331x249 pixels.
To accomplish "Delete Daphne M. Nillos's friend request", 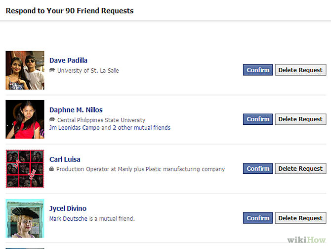I will (300, 119).
